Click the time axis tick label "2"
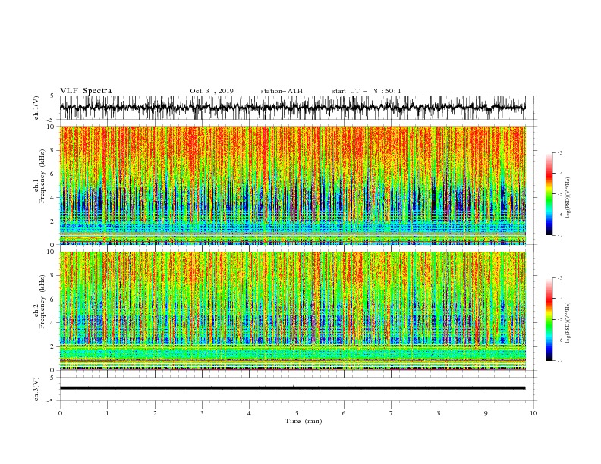Screen dimensions: 601x464 (x=155, y=413)
